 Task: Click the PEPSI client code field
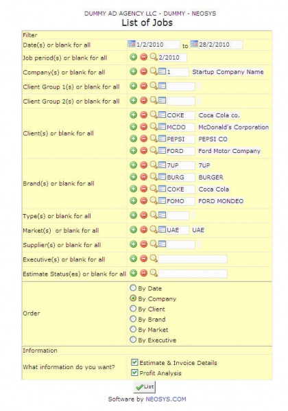[181, 139]
